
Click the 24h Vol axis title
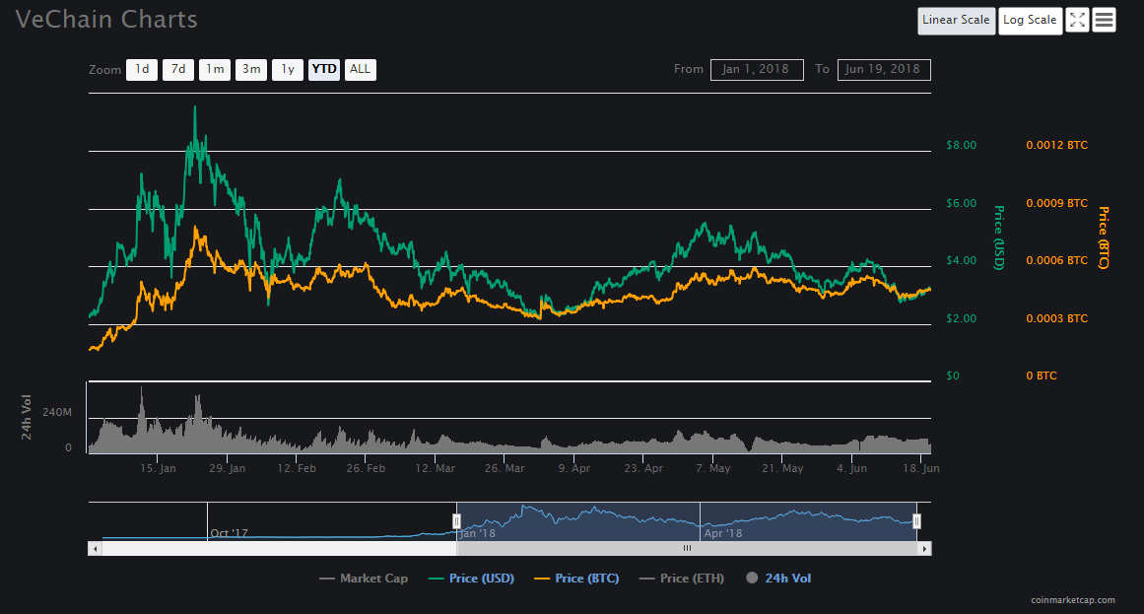point(27,417)
